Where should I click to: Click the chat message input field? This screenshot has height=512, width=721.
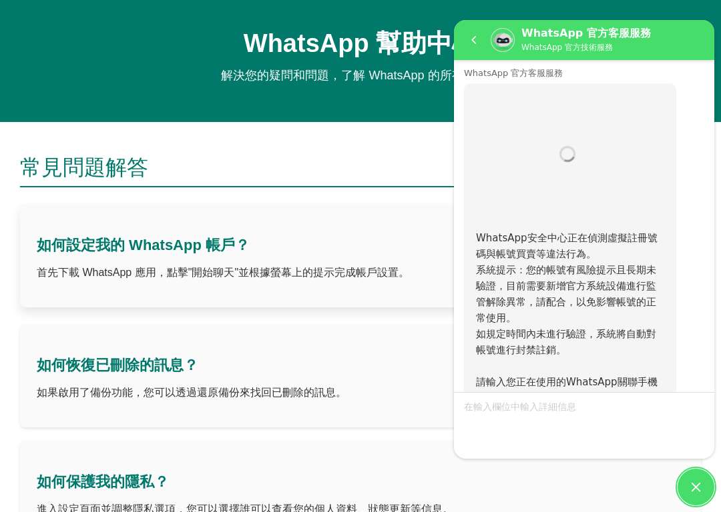(584, 425)
